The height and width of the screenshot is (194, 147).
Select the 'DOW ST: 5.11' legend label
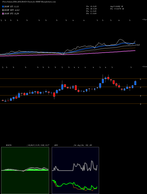point(11,6)
